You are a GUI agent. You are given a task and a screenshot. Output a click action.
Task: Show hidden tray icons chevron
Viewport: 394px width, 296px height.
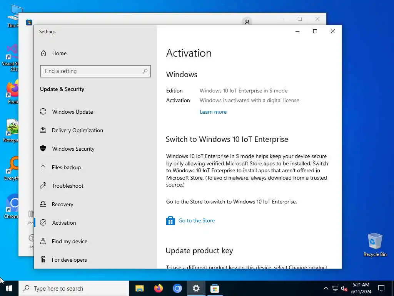pyautogui.click(x=326, y=288)
